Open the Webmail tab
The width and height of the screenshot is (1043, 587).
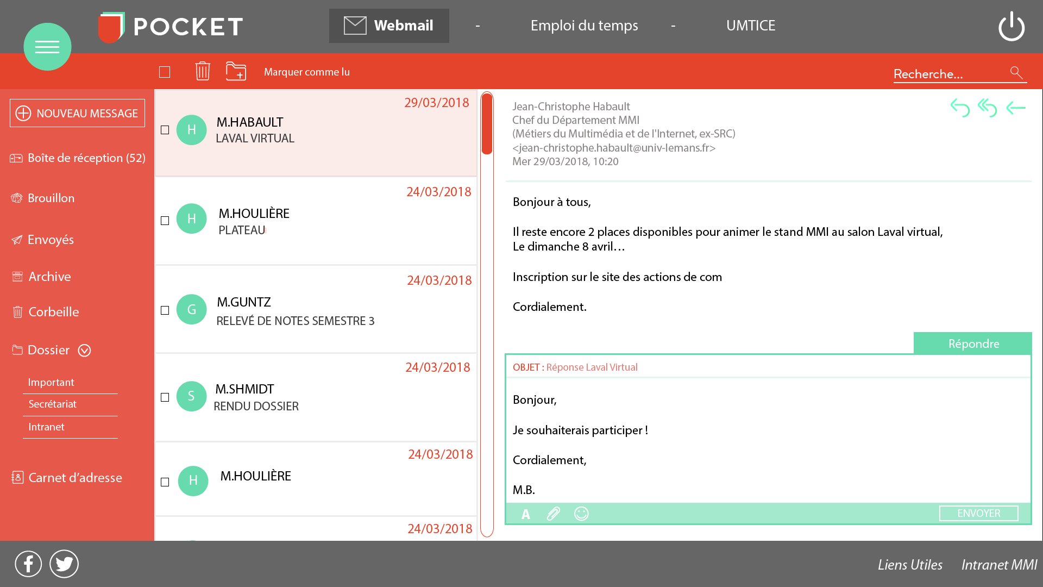coord(389,26)
